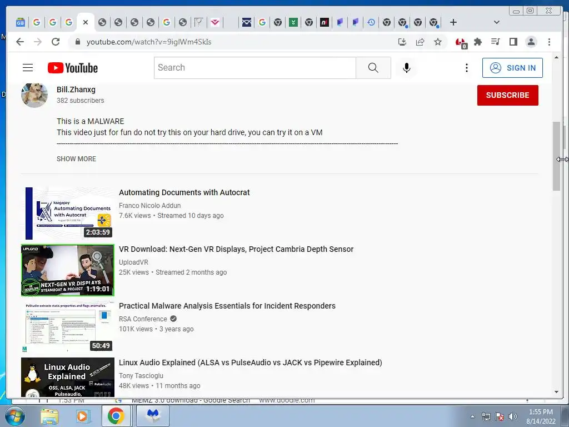The image size is (569, 427).
Task: Open the Bill.Zhanxg channel avatar
Action: 34,95
